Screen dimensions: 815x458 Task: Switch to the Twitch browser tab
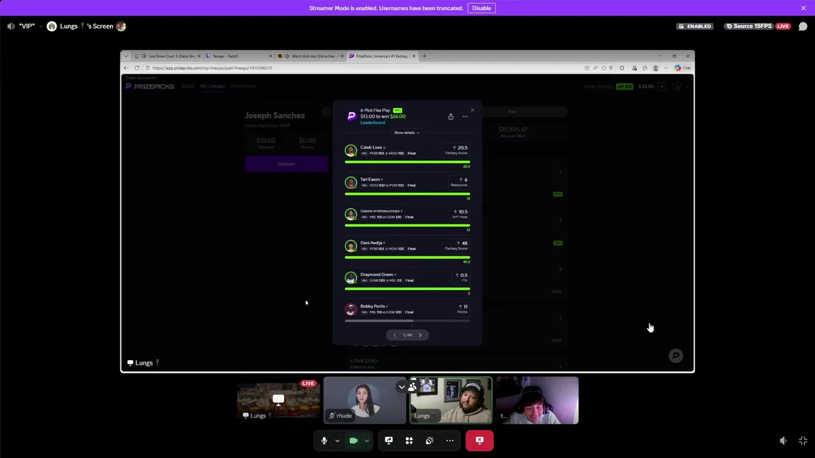(x=239, y=56)
